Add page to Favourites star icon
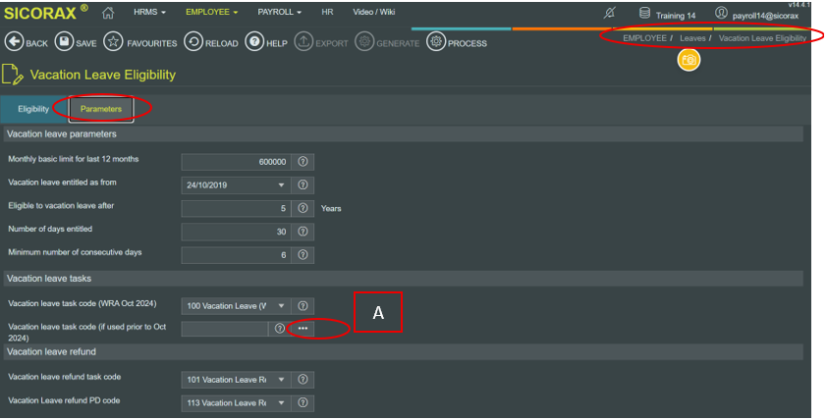827x419 pixels. [113, 41]
